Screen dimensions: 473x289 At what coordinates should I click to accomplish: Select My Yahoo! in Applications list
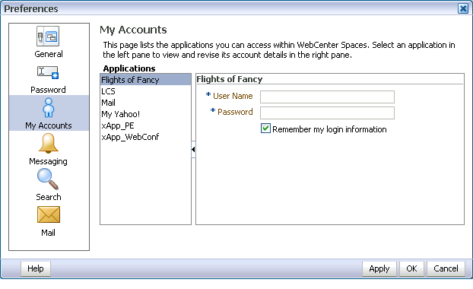click(x=146, y=114)
